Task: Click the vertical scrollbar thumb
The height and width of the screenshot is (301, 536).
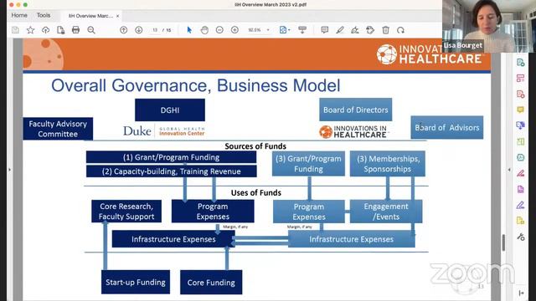Action: [503, 242]
